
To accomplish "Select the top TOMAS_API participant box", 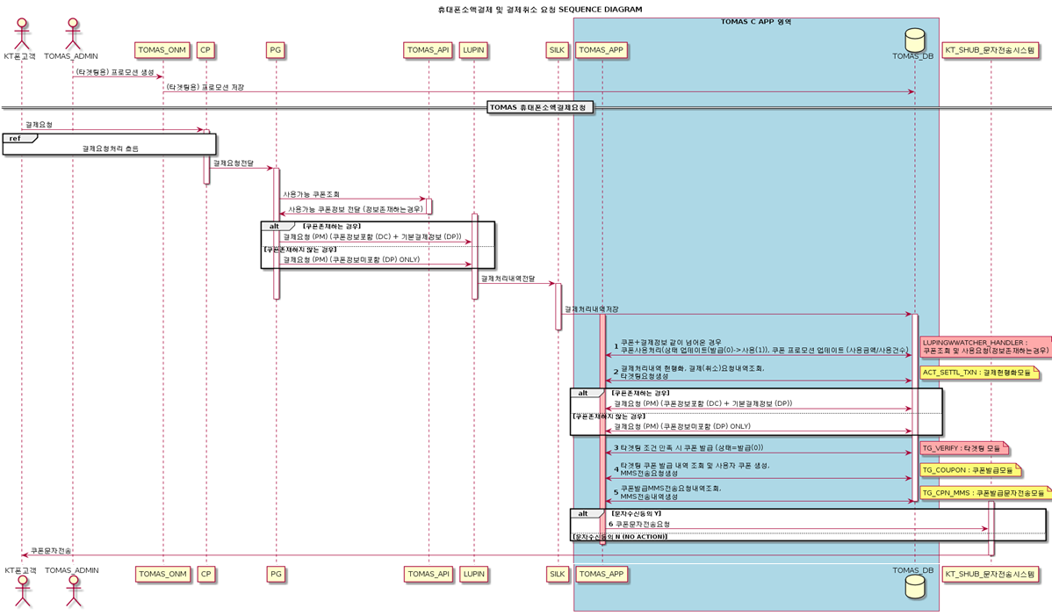I will point(428,50).
